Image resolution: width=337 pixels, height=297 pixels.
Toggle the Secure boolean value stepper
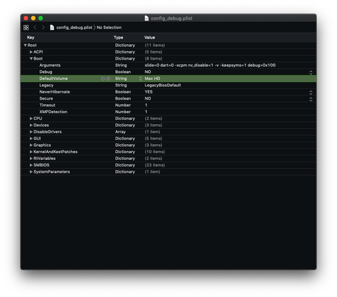coord(311,99)
